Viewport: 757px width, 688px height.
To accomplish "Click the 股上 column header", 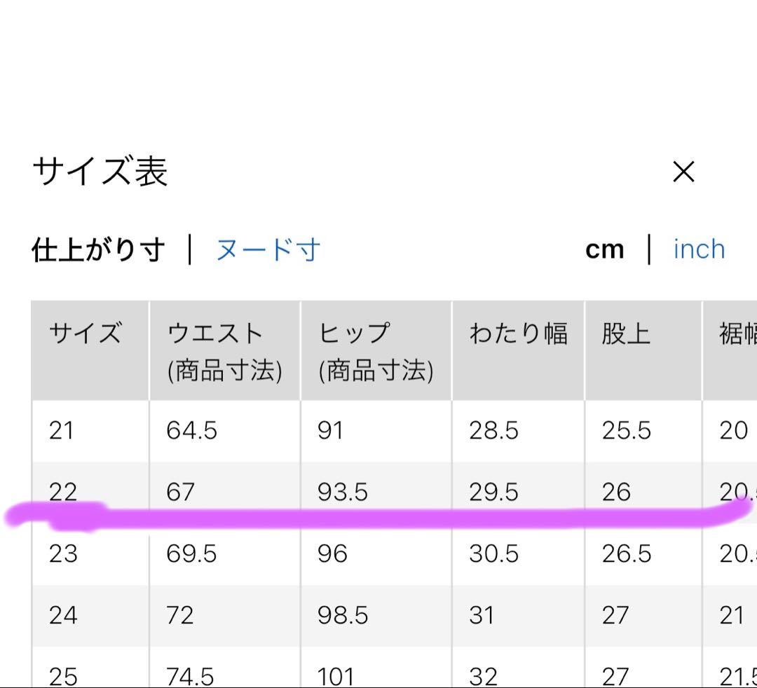I will [x=643, y=351].
